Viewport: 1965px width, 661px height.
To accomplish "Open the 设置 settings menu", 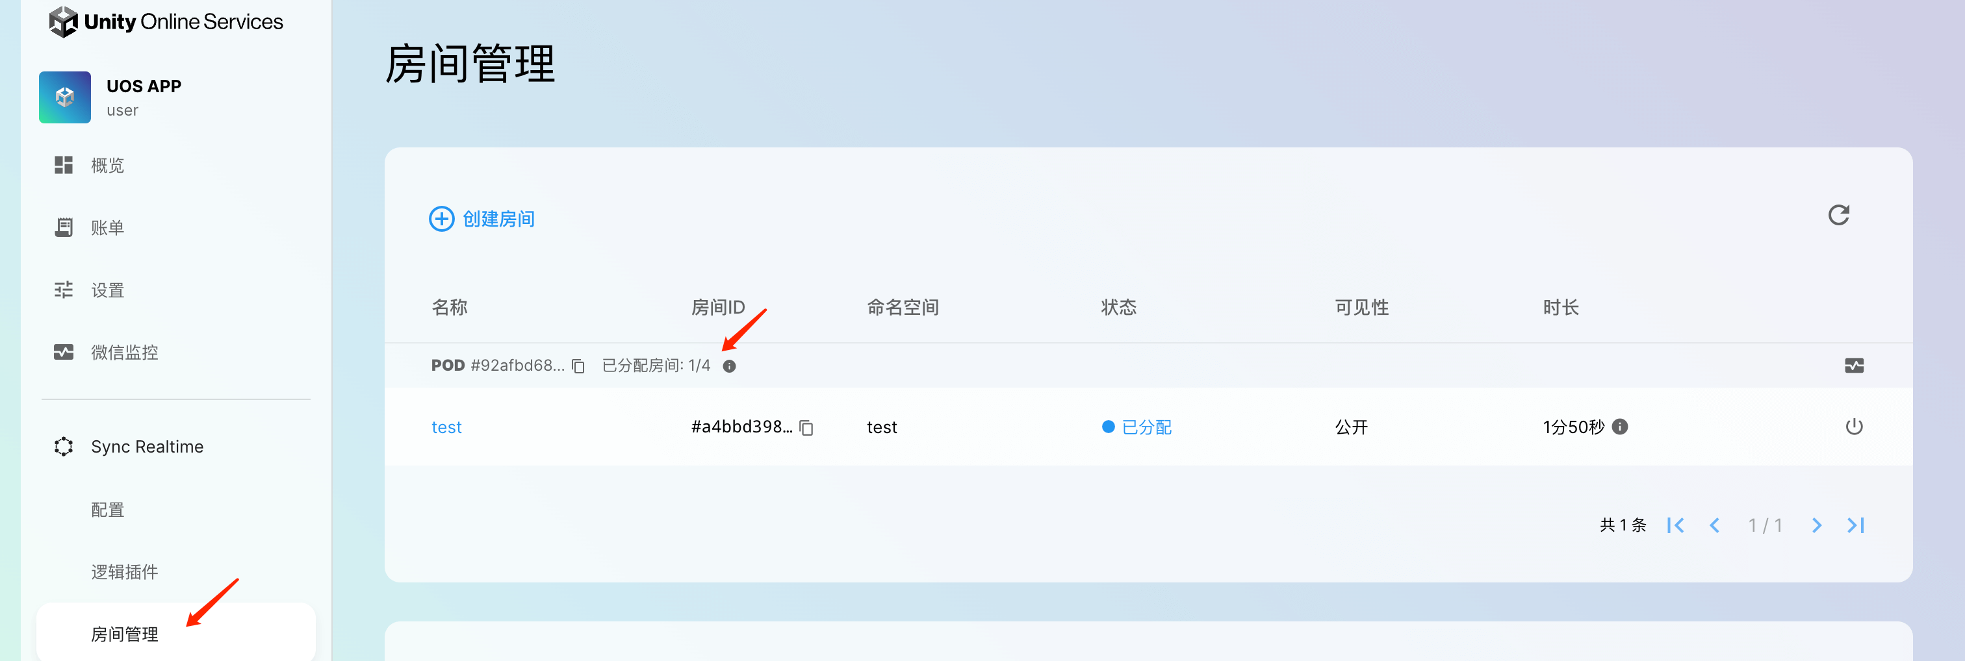I will [x=107, y=290].
